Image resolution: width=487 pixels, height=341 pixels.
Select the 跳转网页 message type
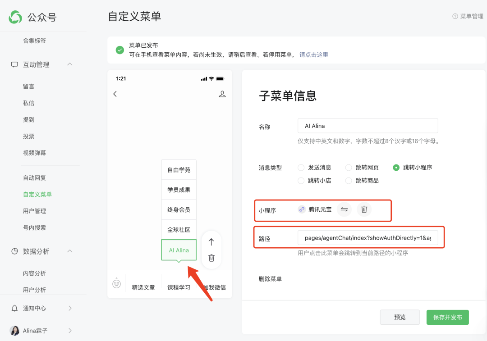click(348, 167)
